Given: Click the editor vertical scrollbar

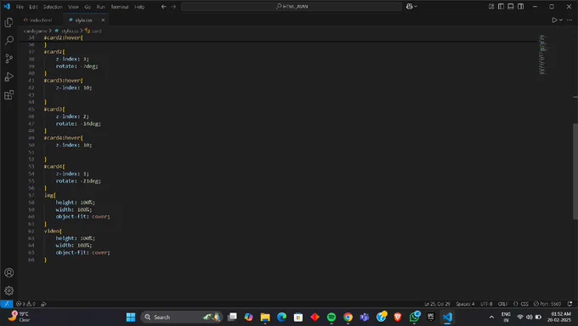Looking at the screenshot, I should 575,171.
